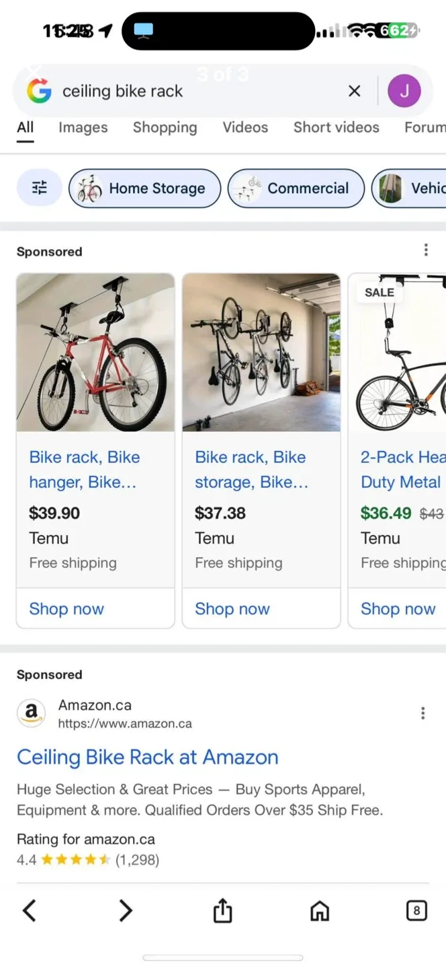This screenshot has width=446, height=969.
Task: Tap the Google logo in search bar
Action: (x=39, y=91)
